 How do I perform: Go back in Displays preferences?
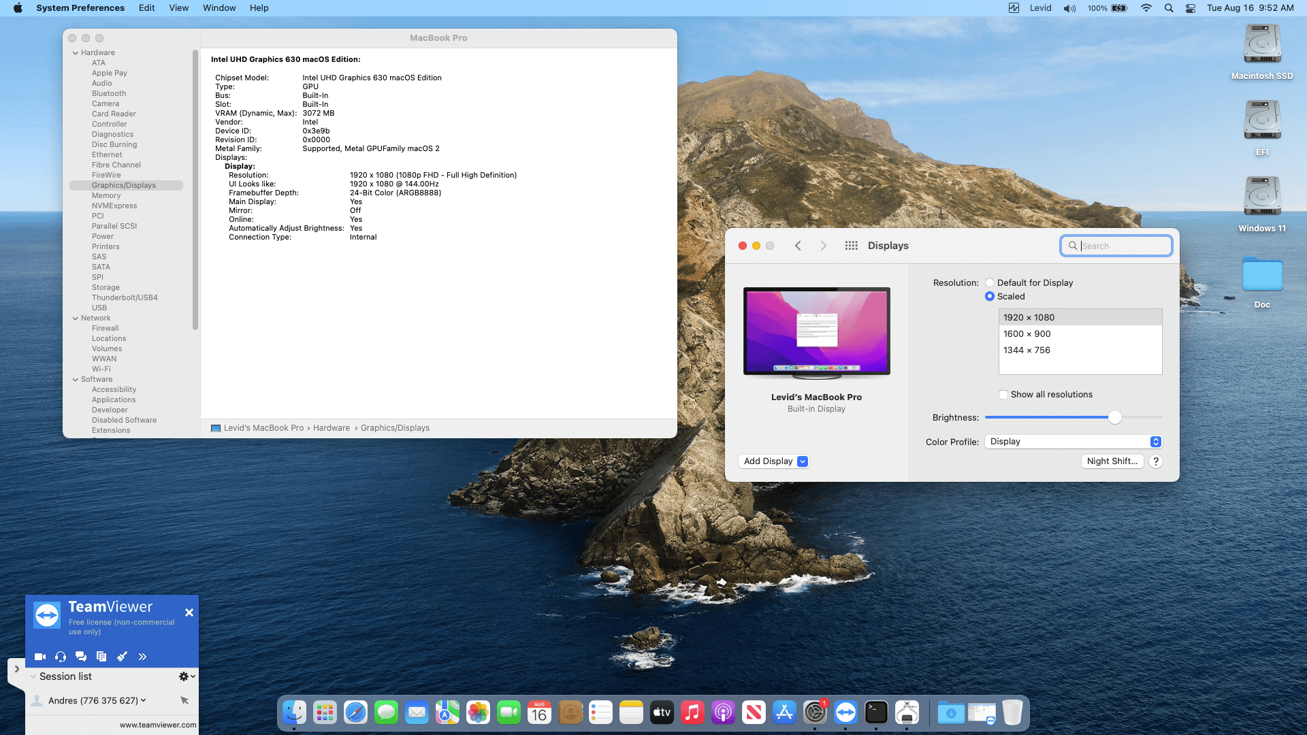(x=798, y=246)
